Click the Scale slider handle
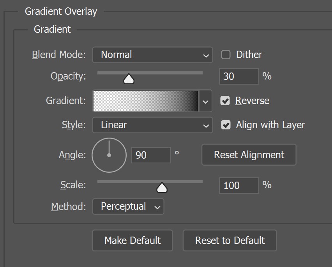 coord(162,187)
